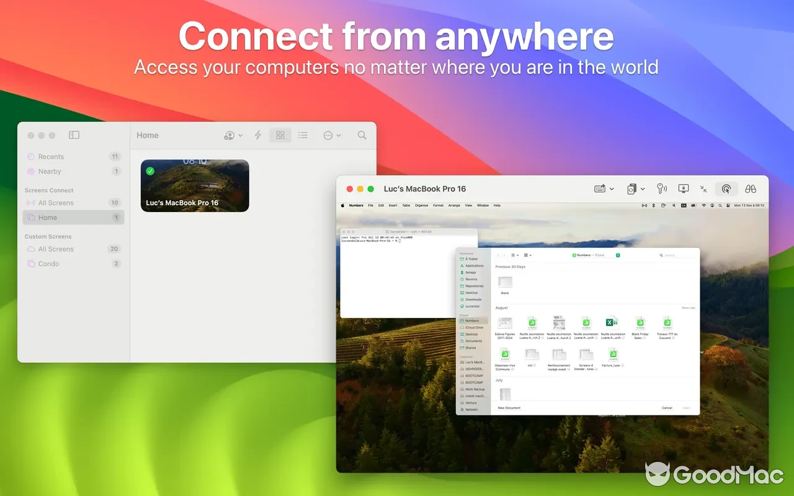The image size is (794, 496).
Task: Start a search with the magnifier icon
Action: [x=361, y=135]
